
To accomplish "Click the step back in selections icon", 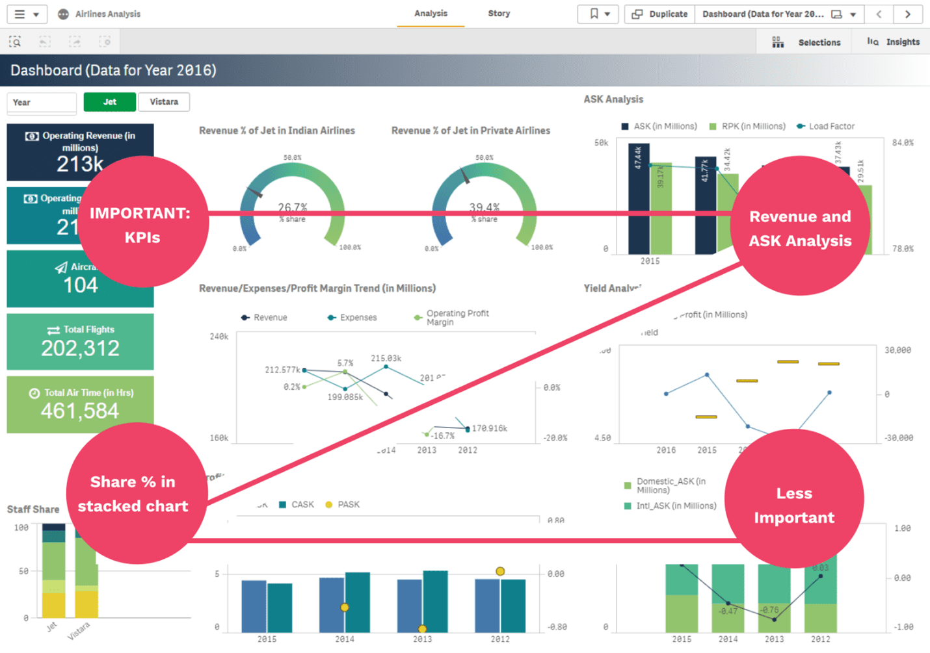I will point(44,40).
